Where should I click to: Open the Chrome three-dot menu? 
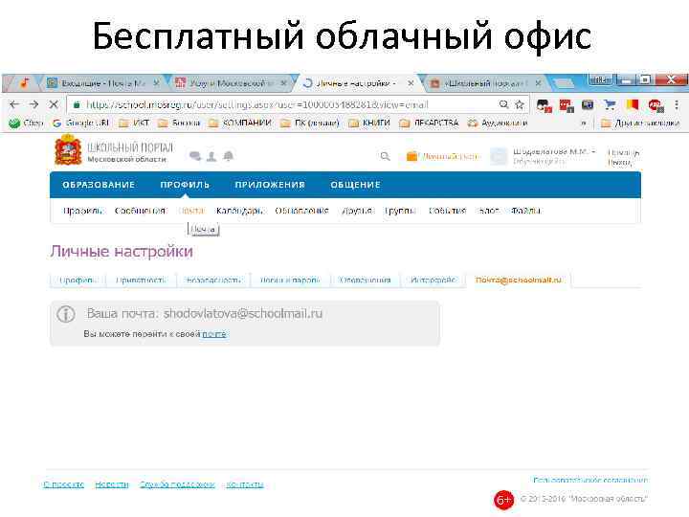[x=677, y=104]
